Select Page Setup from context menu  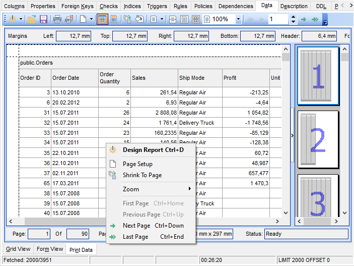(x=137, y=164)
